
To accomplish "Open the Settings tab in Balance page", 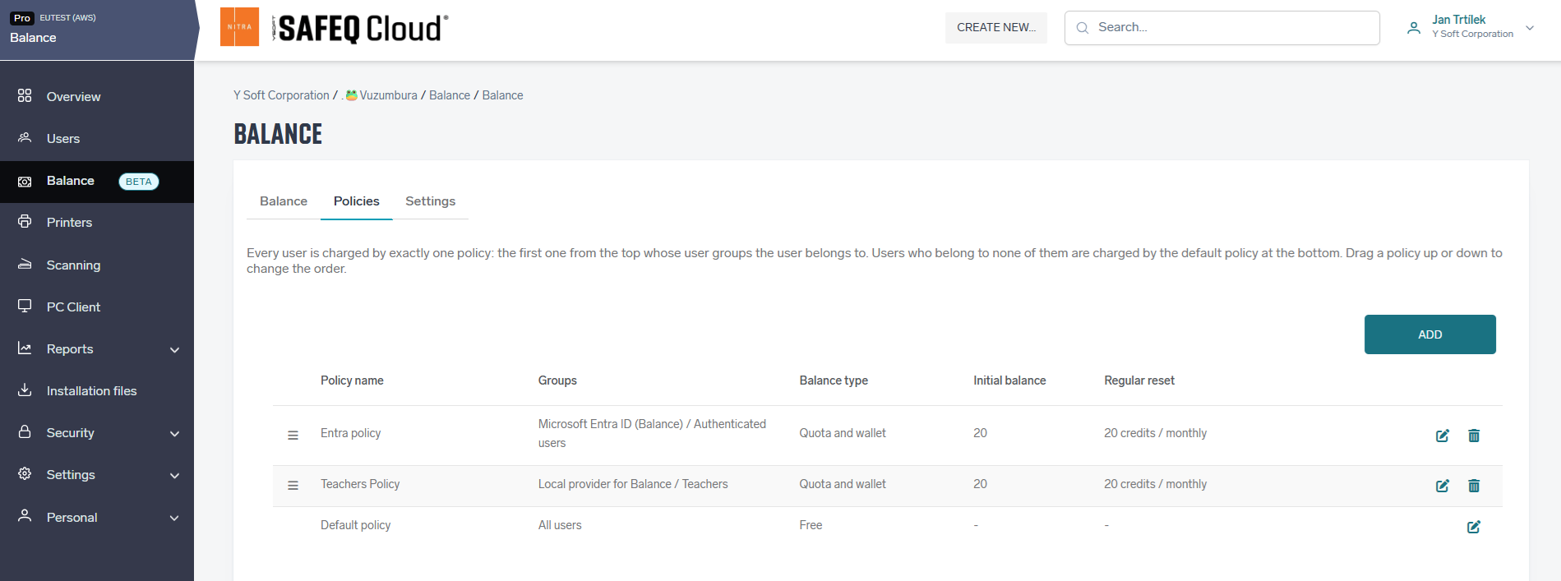I will [430, 201].
